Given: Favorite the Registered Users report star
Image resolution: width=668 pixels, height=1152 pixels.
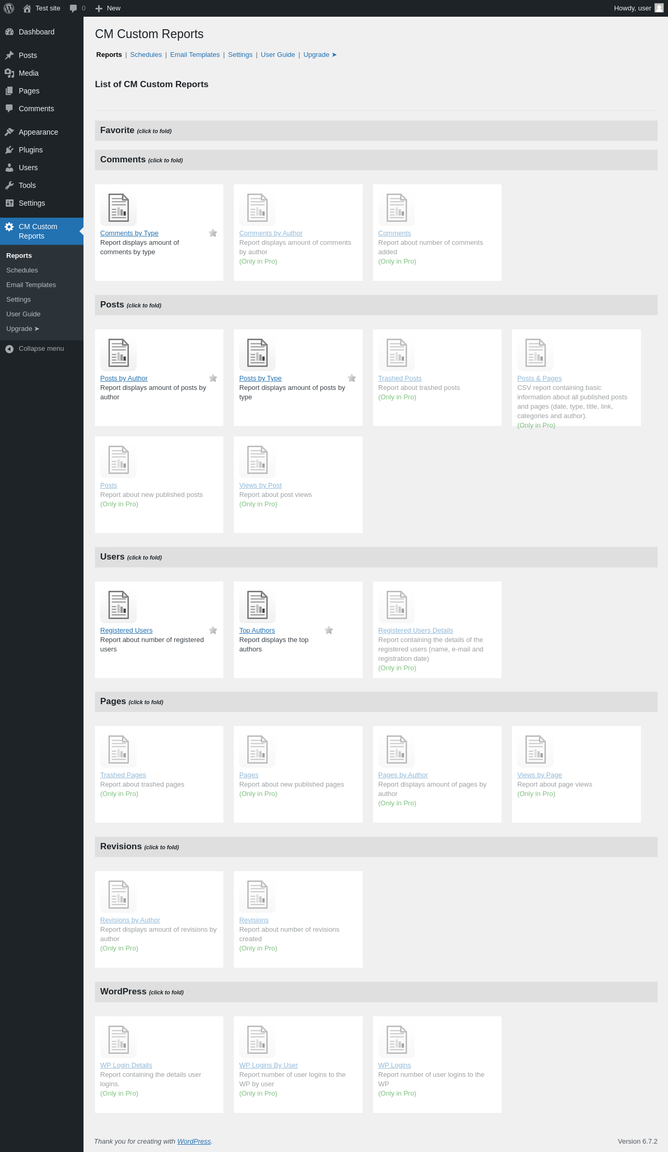Looking at the screenshot, I should click(x=213, y=631).
